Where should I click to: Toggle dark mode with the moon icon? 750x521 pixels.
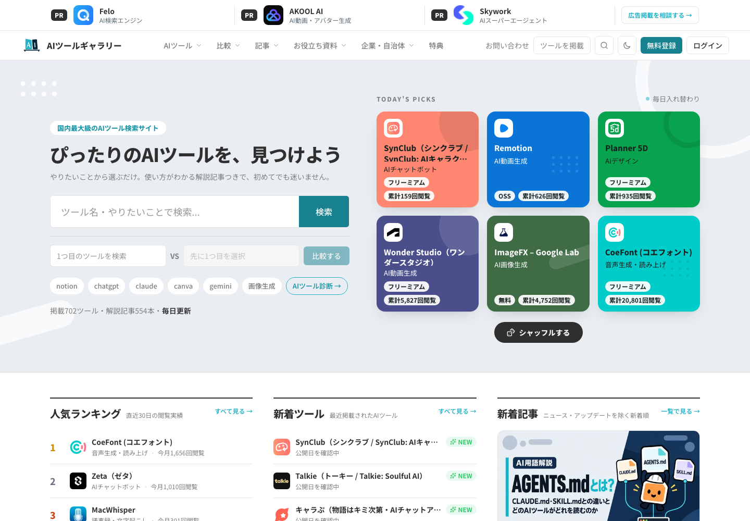click(627, 45)
